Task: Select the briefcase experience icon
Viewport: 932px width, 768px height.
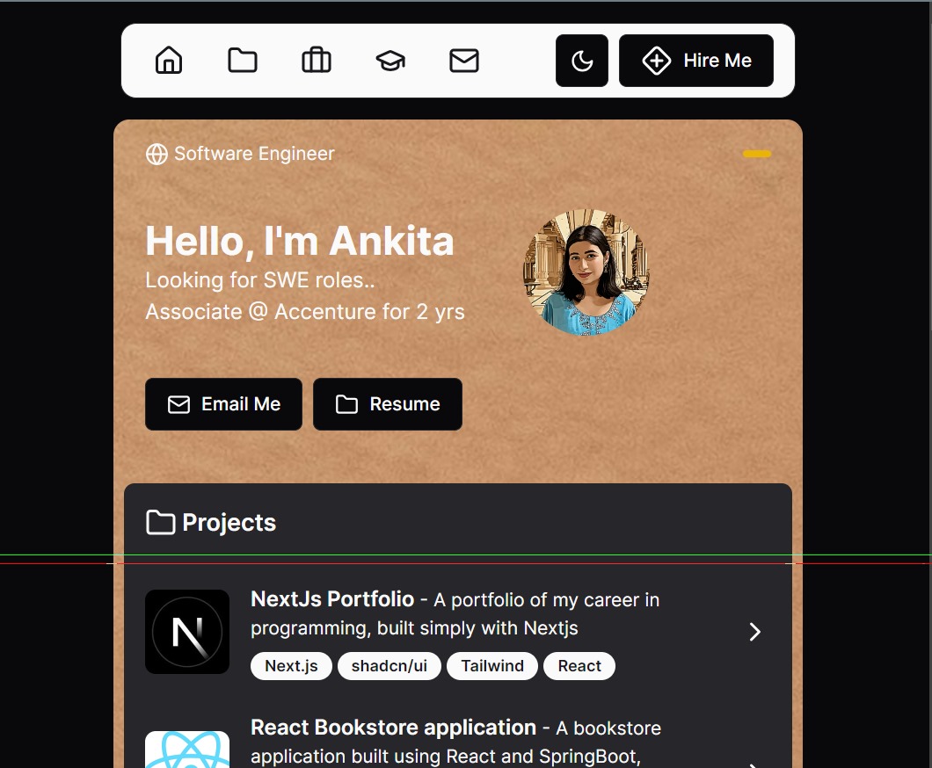Action: [316, 60]
